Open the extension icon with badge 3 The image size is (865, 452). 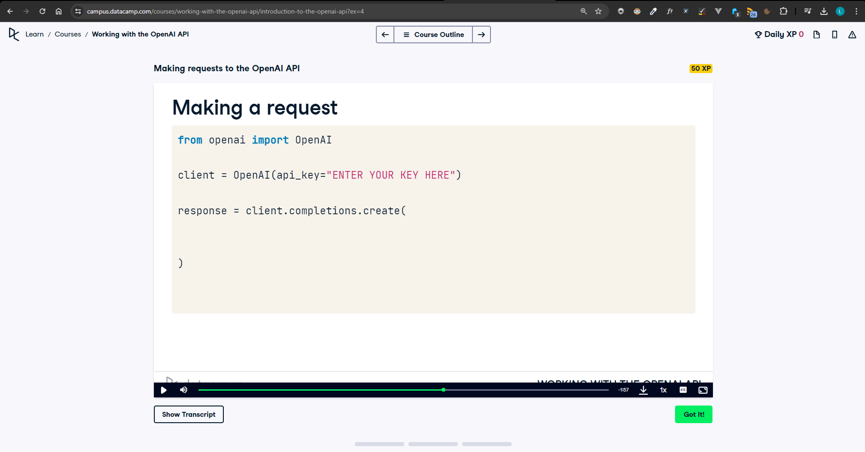click(x=735, y=12)
